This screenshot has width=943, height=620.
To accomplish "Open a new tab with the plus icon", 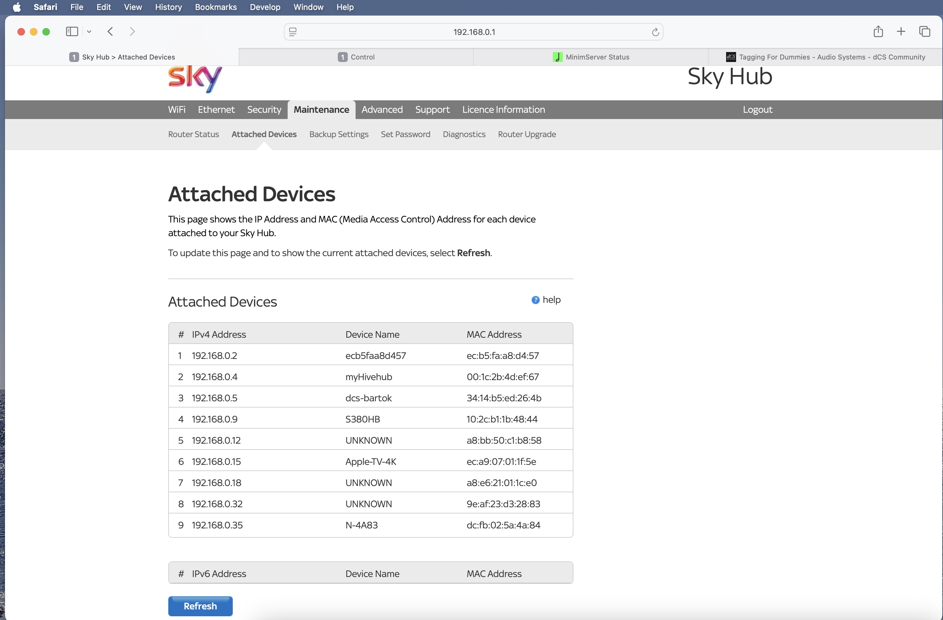I will 901,31.
